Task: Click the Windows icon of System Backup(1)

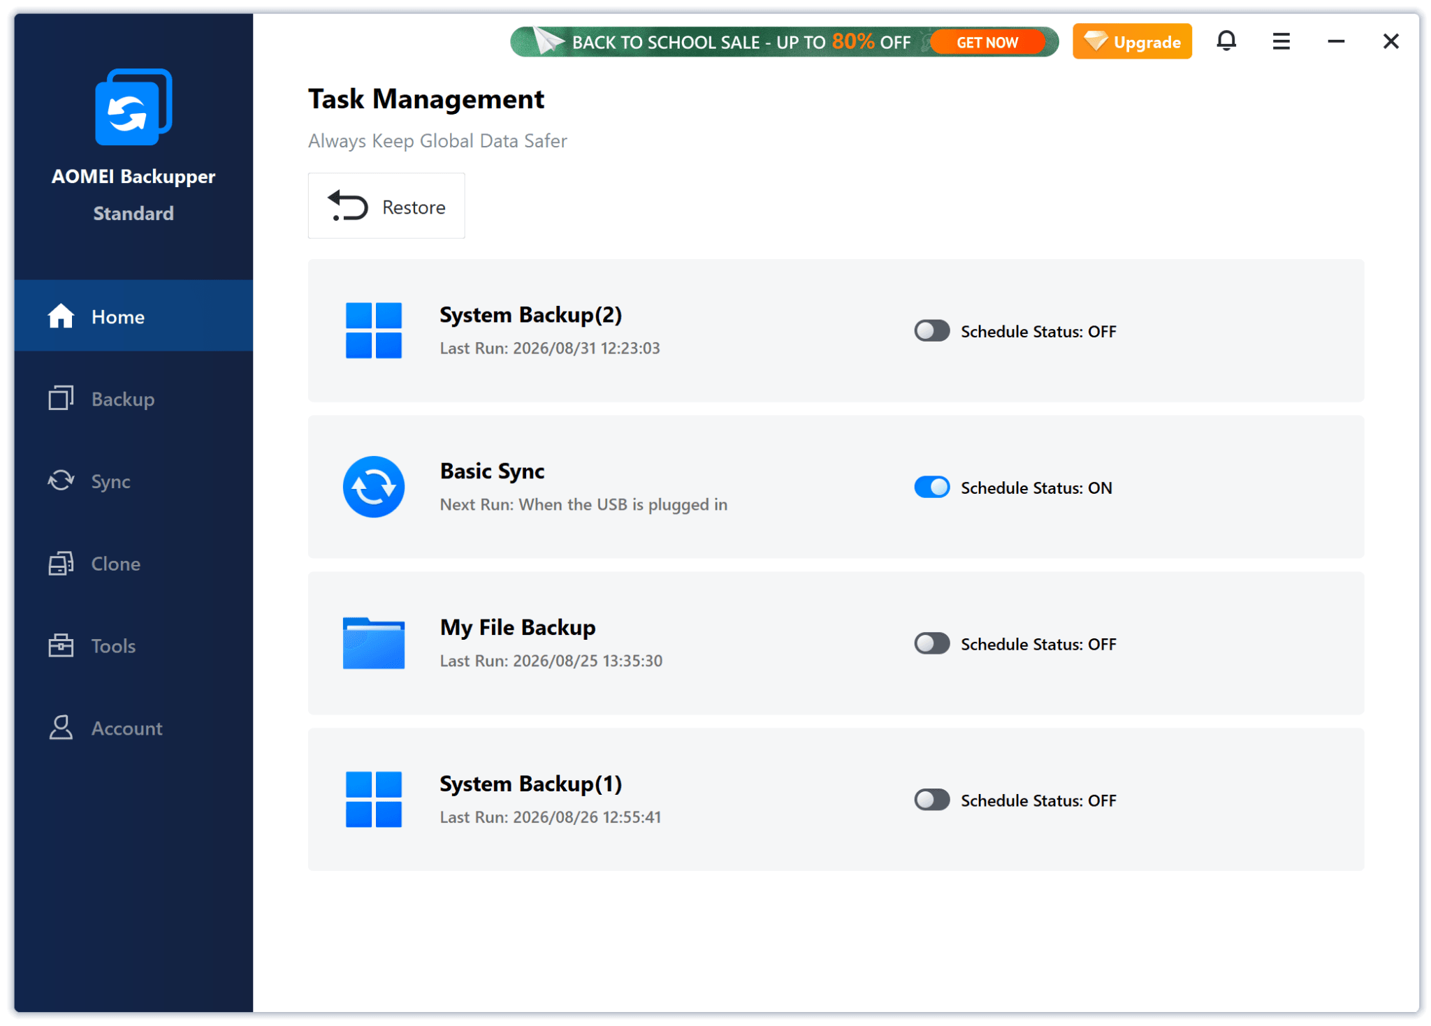Action: [374, 800]
